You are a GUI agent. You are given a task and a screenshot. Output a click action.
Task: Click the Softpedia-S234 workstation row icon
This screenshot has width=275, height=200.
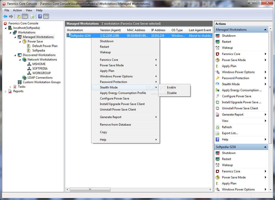coord(68,35)
